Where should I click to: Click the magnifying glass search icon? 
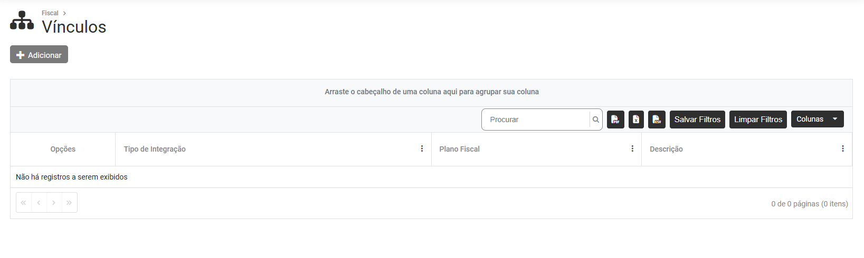point(595,120)
